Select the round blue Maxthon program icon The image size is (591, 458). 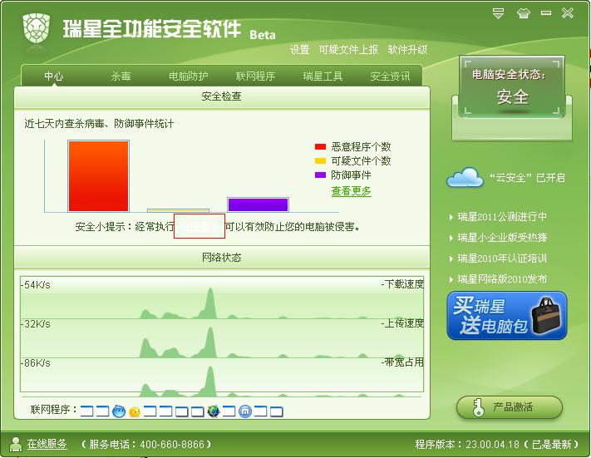pyautogui.click(x=245, y=411)
